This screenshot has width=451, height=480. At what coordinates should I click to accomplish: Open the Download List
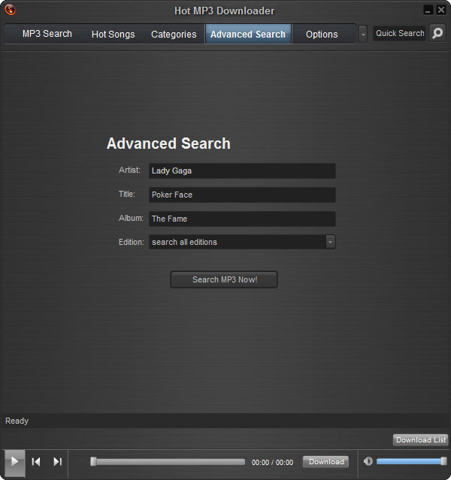point(420,440)
